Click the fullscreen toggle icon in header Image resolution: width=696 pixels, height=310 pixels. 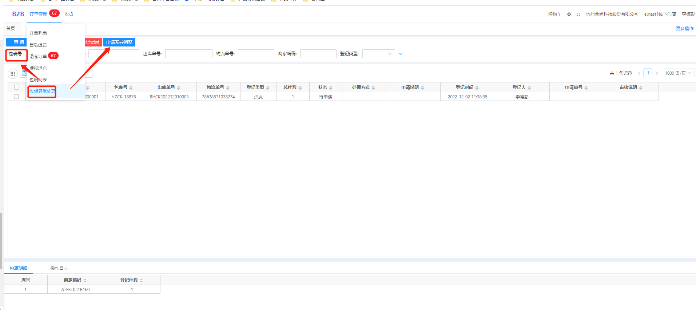click(x=578, y=14)
